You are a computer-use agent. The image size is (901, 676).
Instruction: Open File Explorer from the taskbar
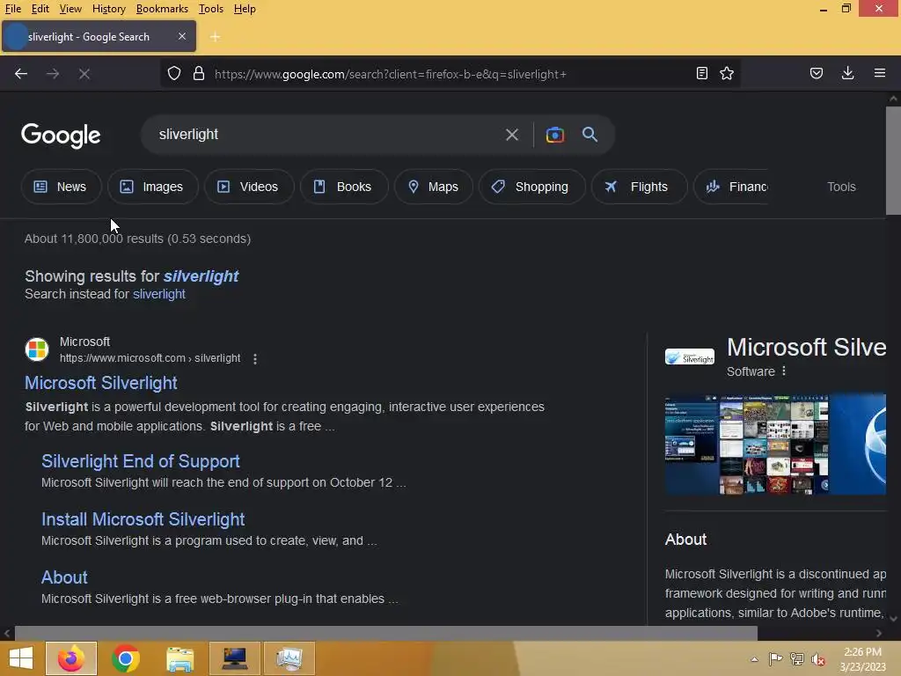(179, 658)
